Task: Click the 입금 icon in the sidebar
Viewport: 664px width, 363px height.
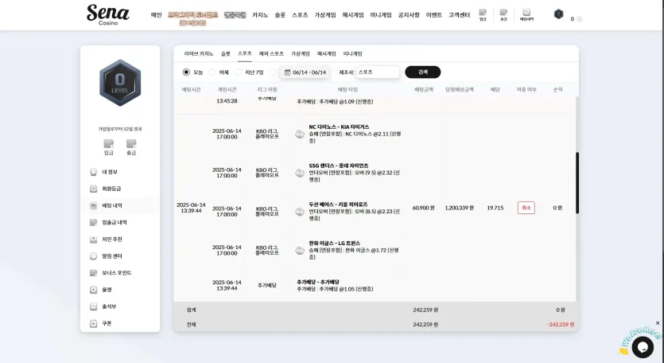Action: tap(109, 147)
